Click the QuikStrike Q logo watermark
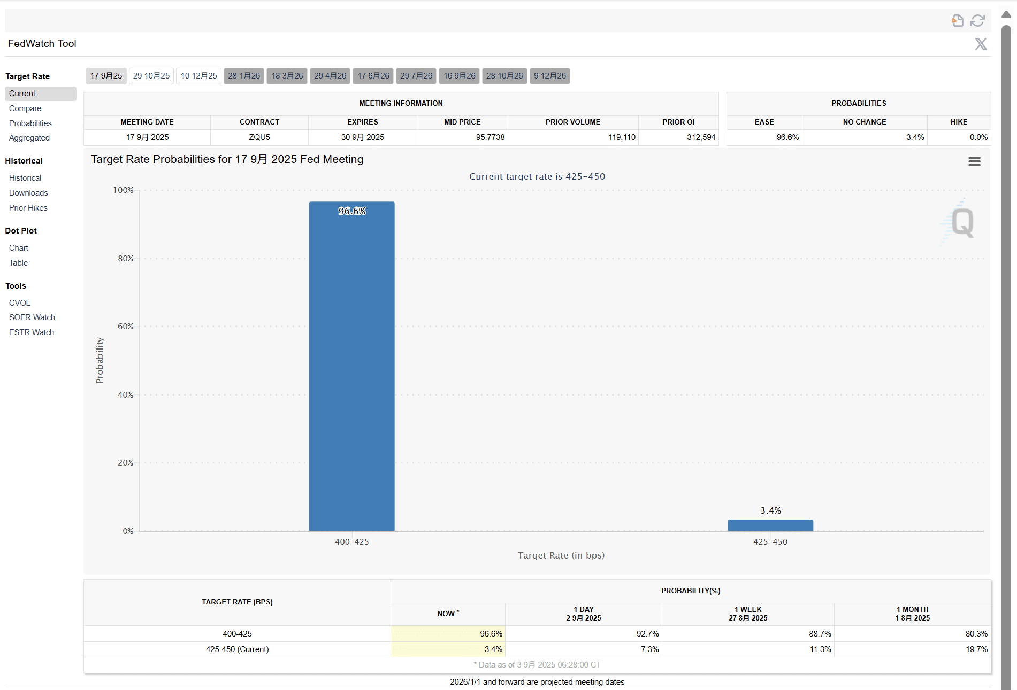The height and width of the screenshot is (690, 1017). 961,222
